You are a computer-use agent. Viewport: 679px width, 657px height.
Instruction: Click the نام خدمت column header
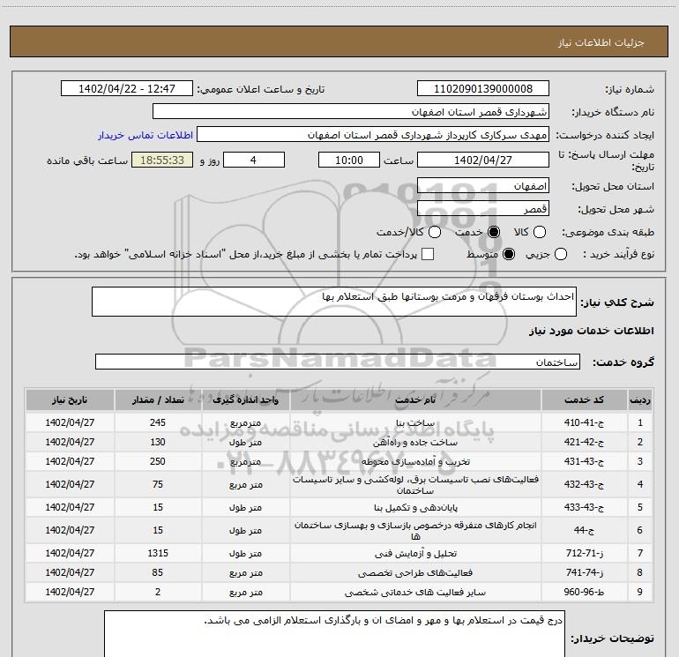point(415,399)
